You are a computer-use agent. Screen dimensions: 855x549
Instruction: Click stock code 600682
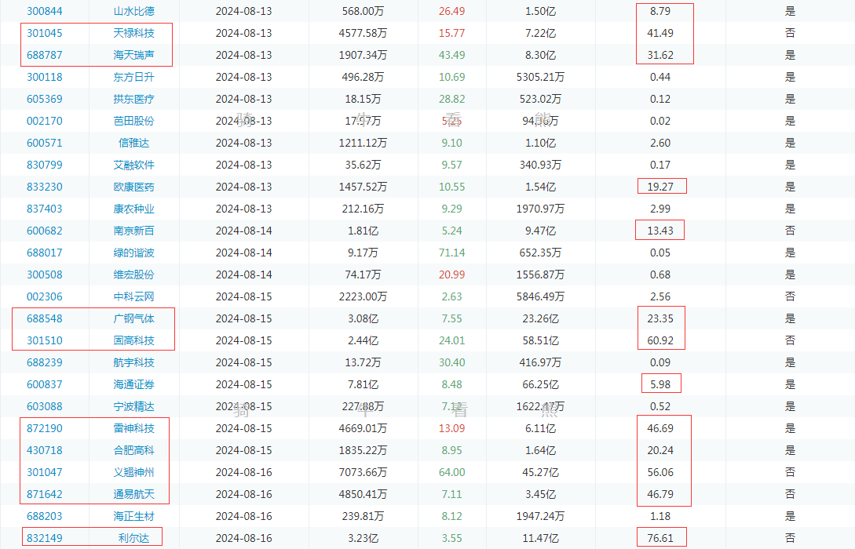click(45, 231)
